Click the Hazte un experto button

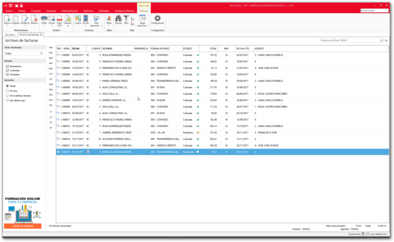click(23, 226)
